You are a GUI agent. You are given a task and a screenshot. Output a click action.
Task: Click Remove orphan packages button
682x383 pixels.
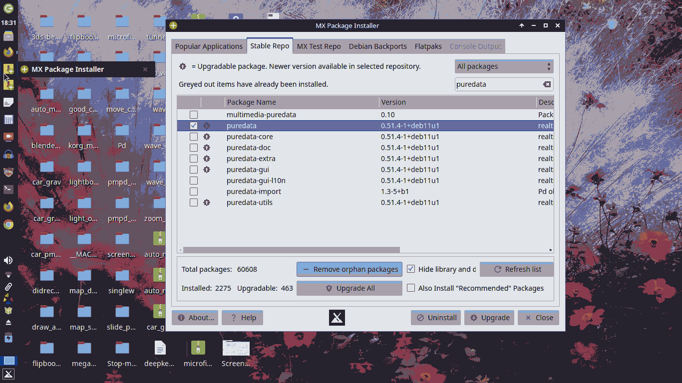click(x=349, y=269)
